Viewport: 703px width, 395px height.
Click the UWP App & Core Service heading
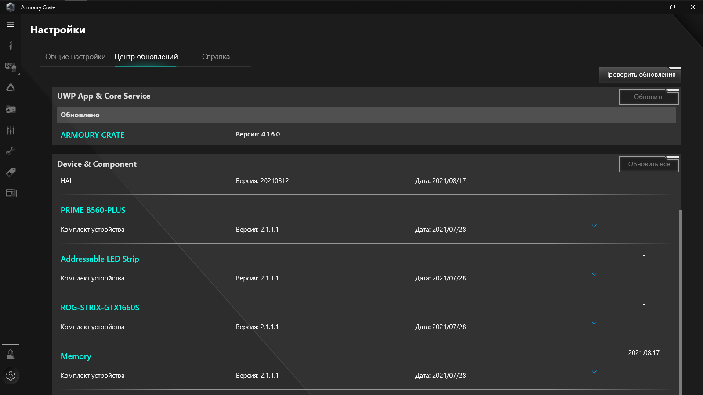point(104,96)
